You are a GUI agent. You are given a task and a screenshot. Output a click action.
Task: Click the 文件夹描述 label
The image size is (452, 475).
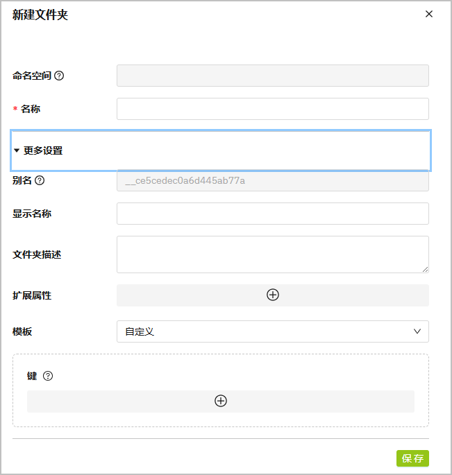click(37, 254)
